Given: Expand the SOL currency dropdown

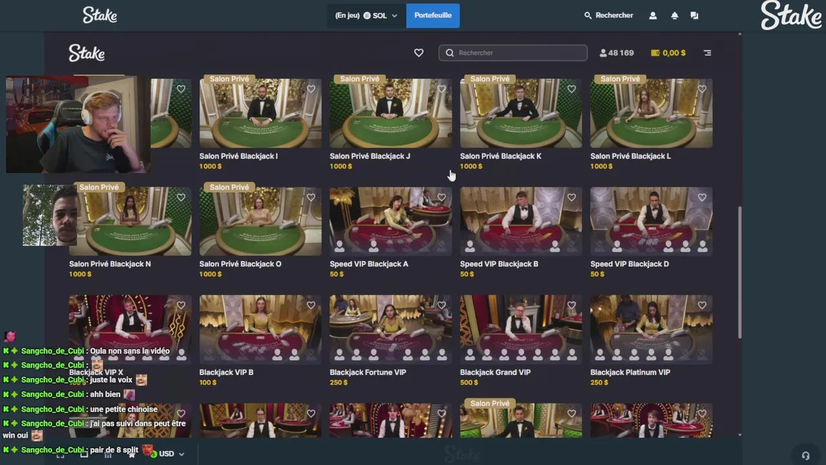Looking at the screenshot, I should tap(367, 15).
